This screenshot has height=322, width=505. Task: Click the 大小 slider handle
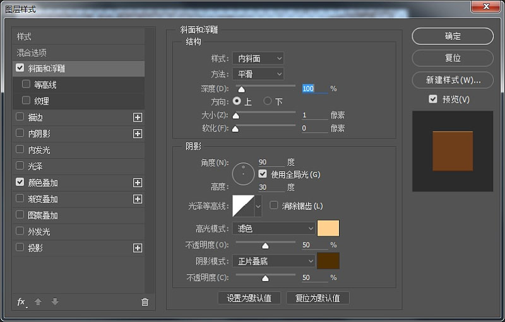[x=236, y=116]
